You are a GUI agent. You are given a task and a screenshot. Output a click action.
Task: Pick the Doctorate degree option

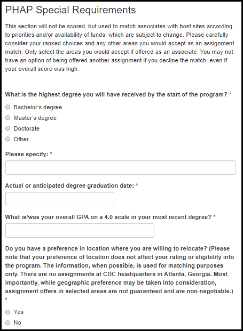[x=8, y=128]
